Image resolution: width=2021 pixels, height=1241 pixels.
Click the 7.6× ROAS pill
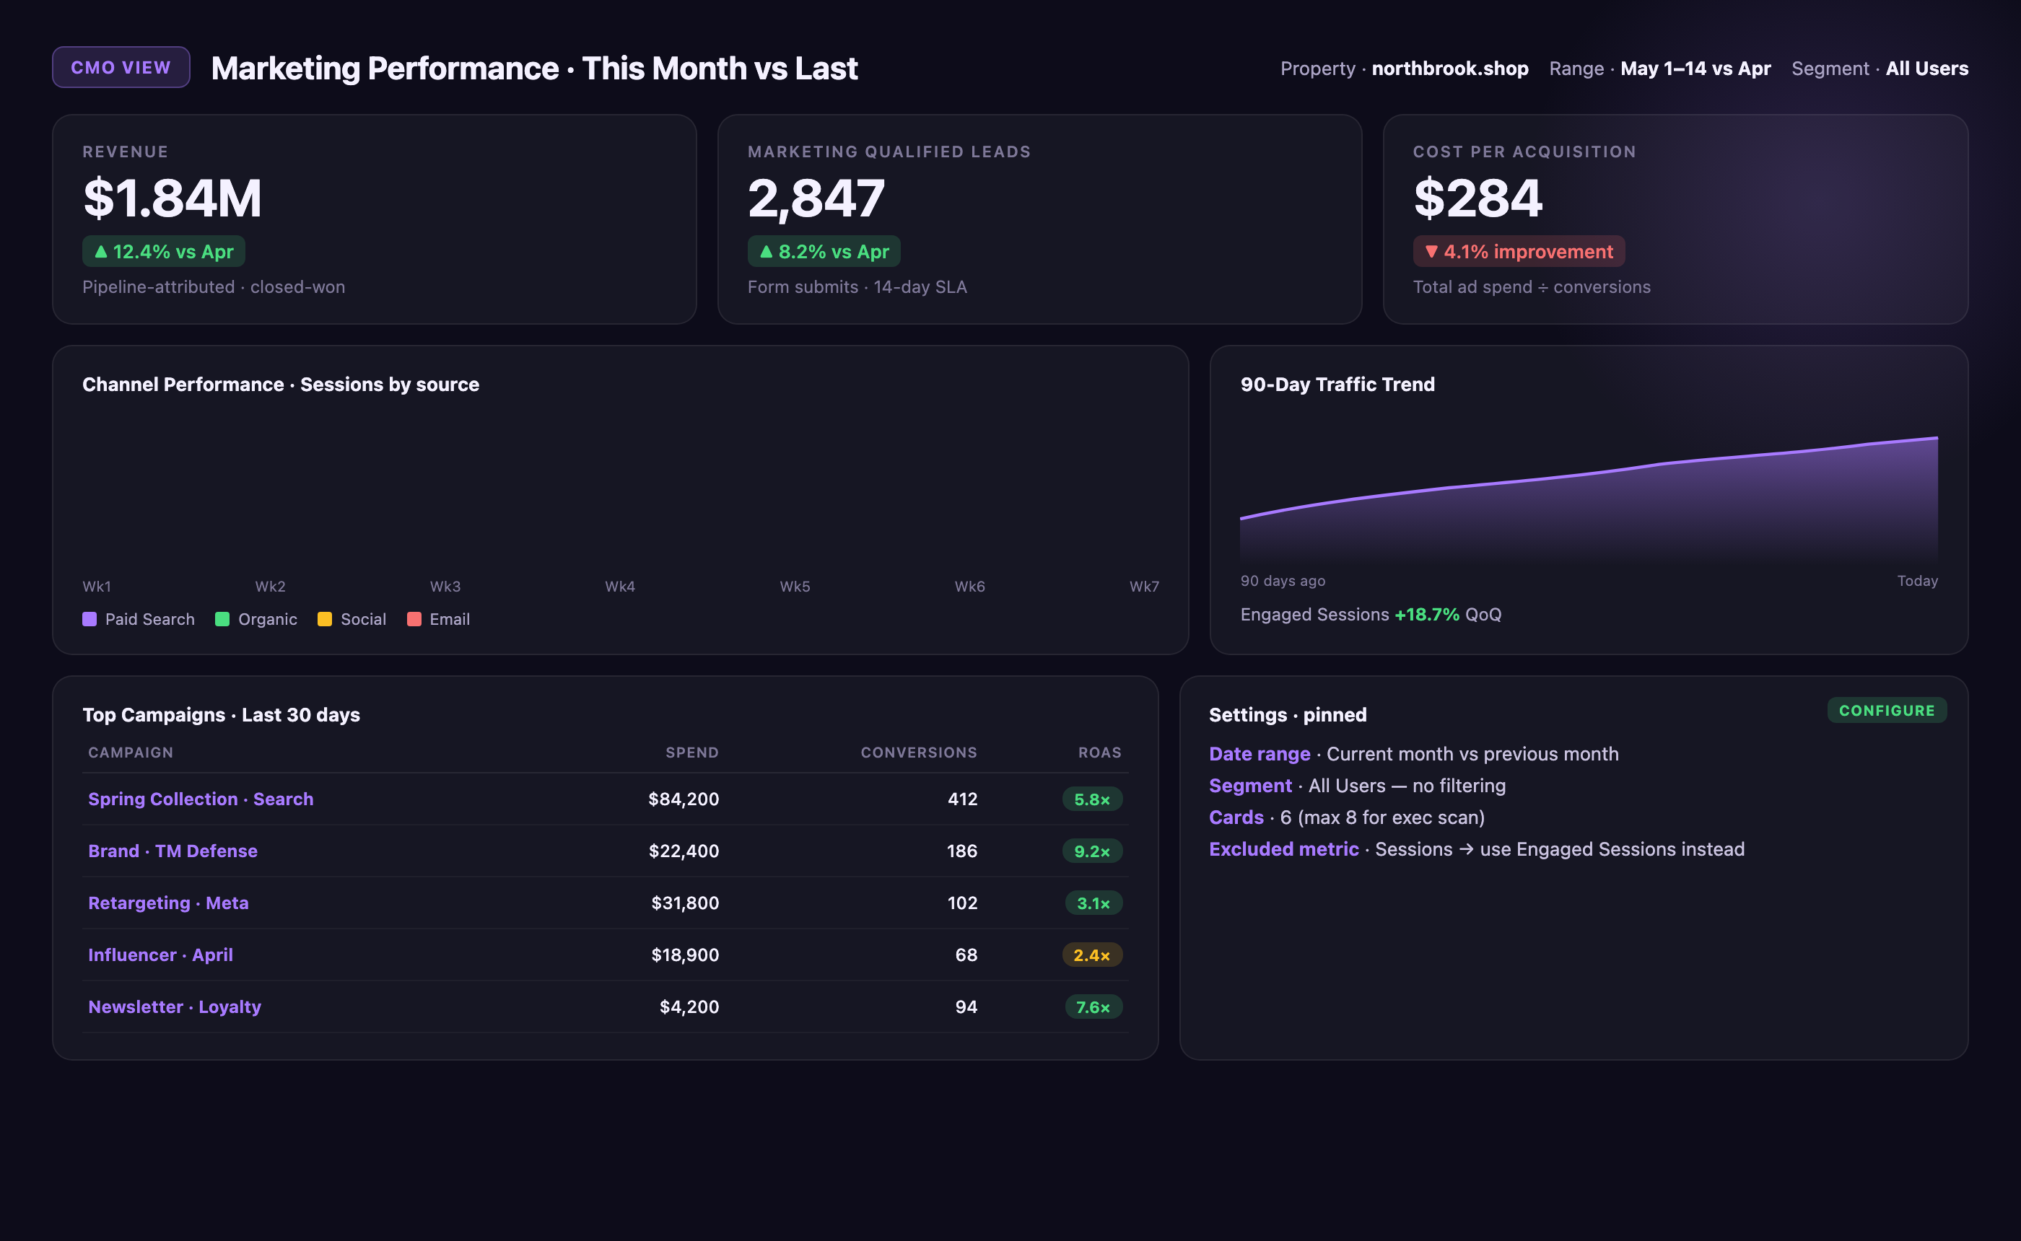(x=1093, y=1007)
